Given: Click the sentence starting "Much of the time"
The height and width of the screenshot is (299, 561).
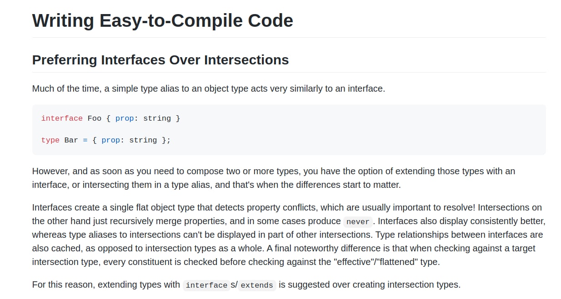Looking at the screenshot, I should 208,88.
